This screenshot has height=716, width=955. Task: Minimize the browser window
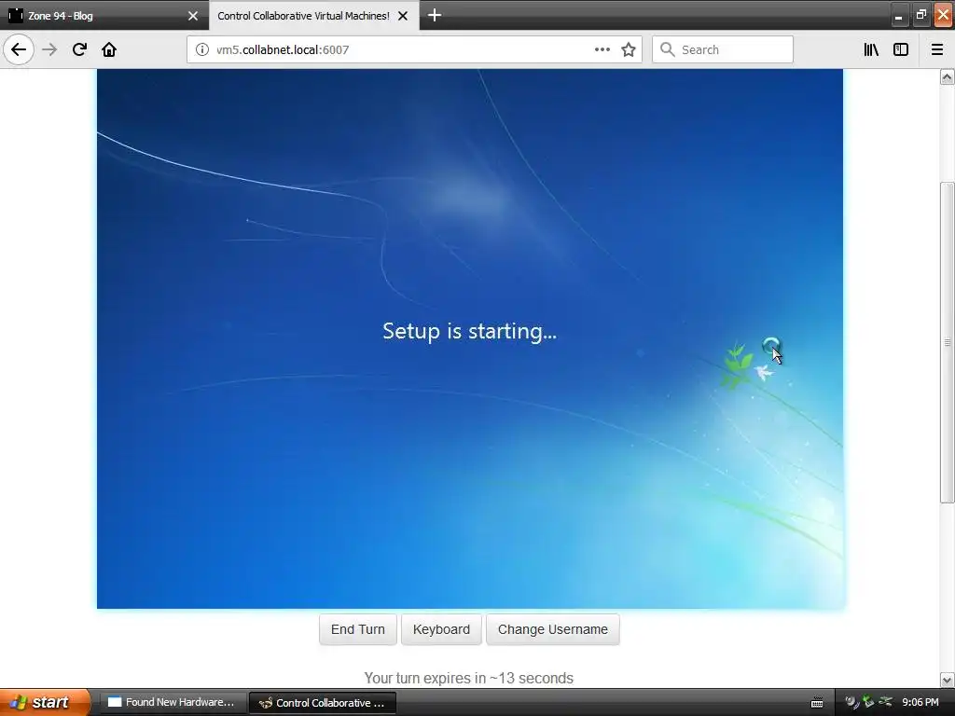point(898,15)
